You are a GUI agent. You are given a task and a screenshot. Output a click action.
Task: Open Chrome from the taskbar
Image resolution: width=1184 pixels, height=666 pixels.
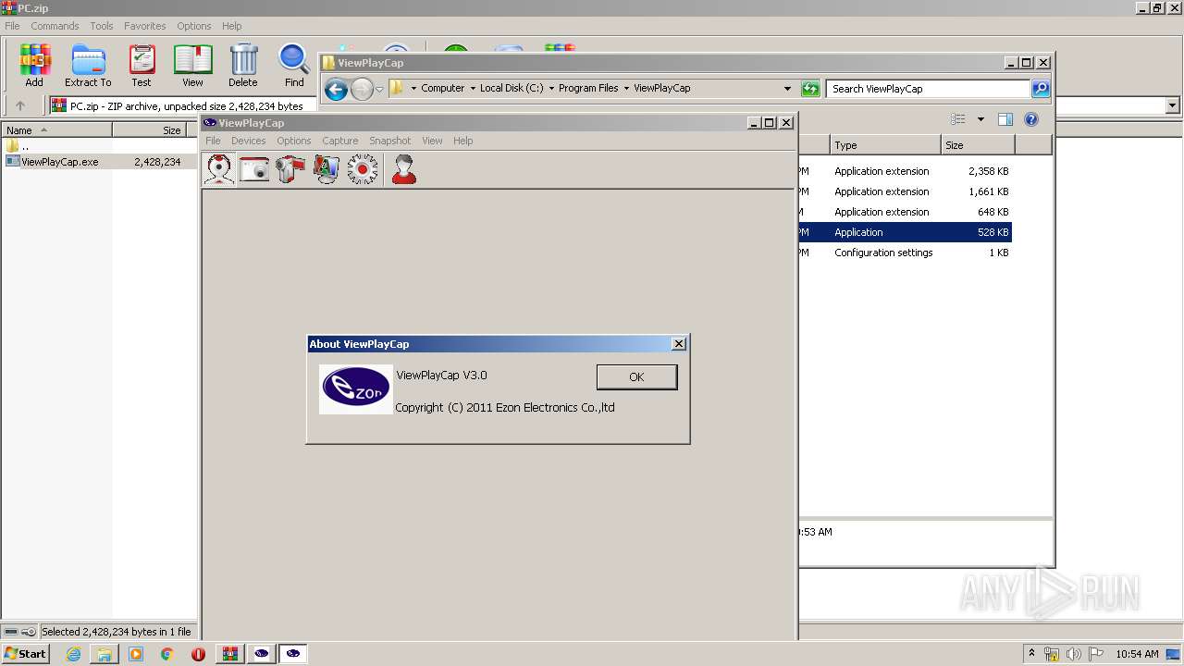point(166,654)
